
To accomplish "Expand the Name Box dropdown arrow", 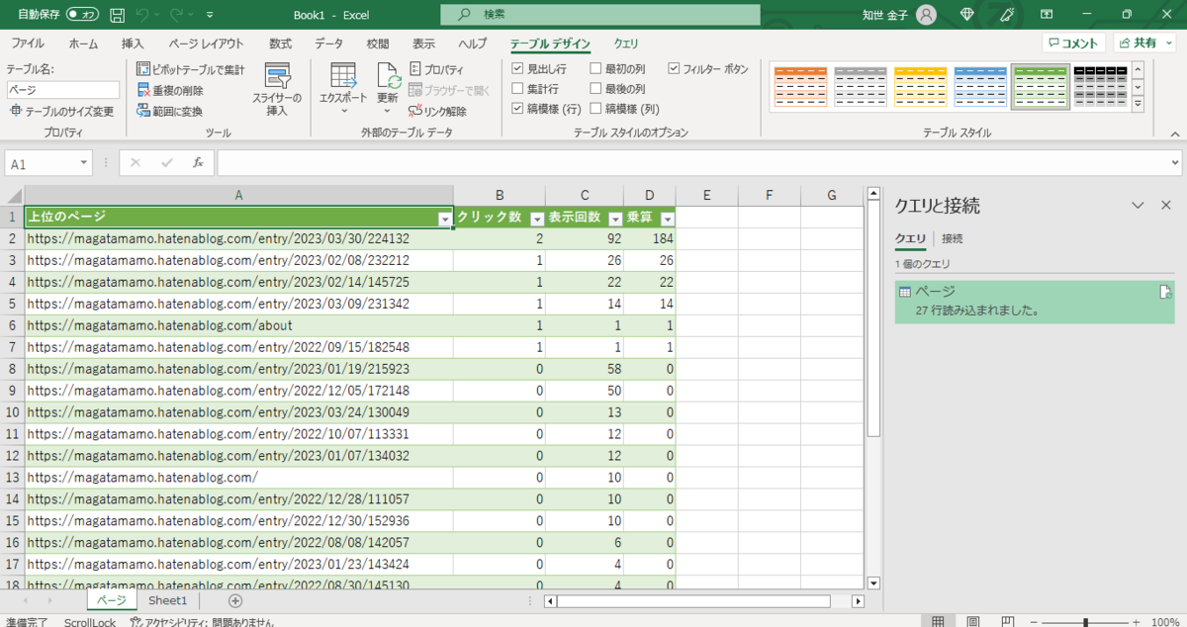I will tap(83, 163).
